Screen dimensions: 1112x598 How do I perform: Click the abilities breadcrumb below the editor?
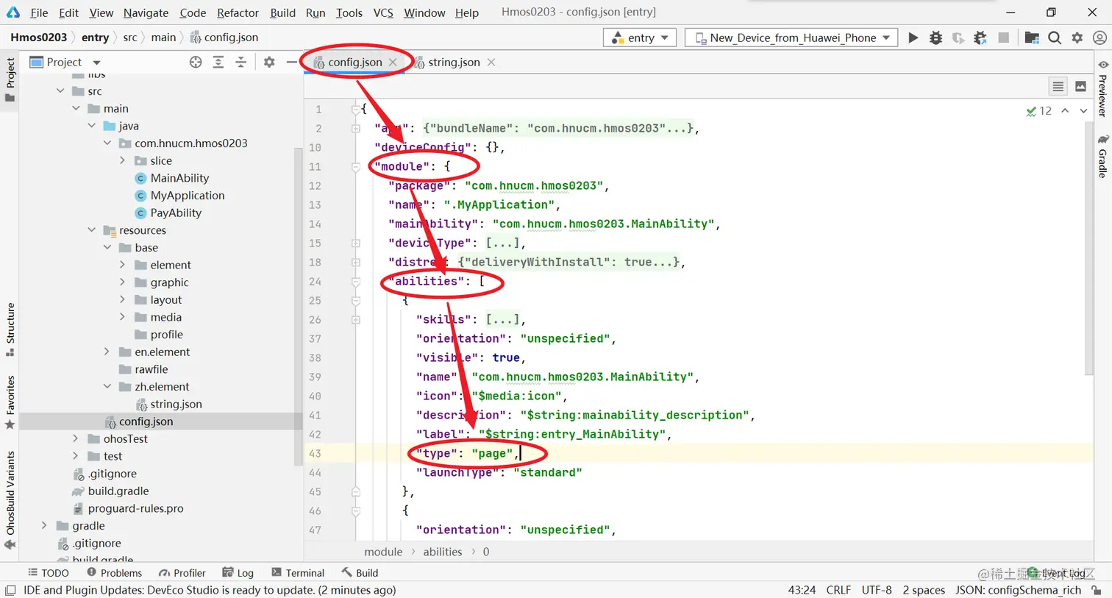click(x=443, y=552)
